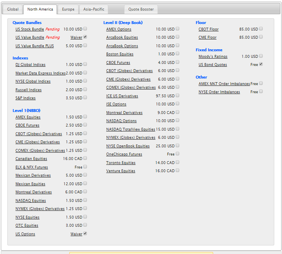
Task: Open AMEX MKT Order Imbalances link
Action: (x=224, y=83)
